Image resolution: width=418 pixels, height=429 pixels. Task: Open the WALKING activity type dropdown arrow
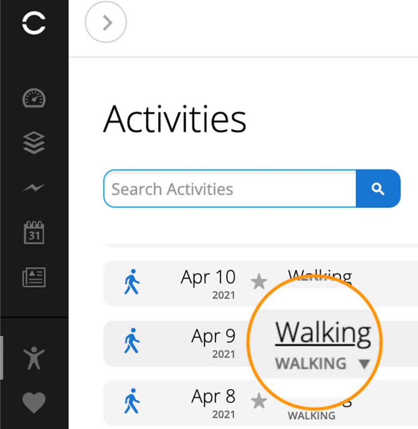click(364, 364)
